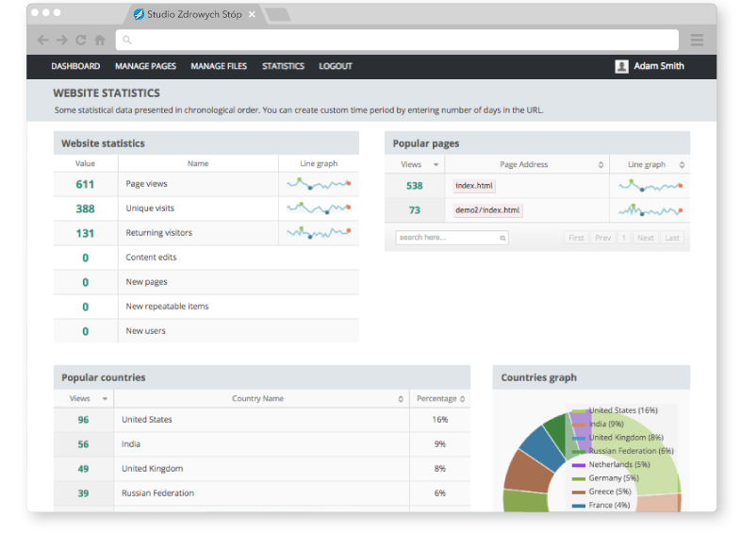Screen dimensions: 741x534
Task: Select the New pages row name
Action: click(146, 282)
